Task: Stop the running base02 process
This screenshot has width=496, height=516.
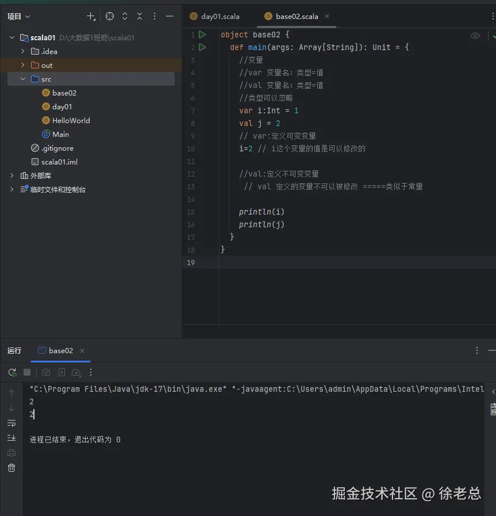Action: coord(27,372)
